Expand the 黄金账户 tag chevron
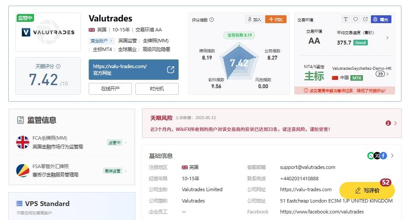The image size is (408, 220). [x=111, y=41]
